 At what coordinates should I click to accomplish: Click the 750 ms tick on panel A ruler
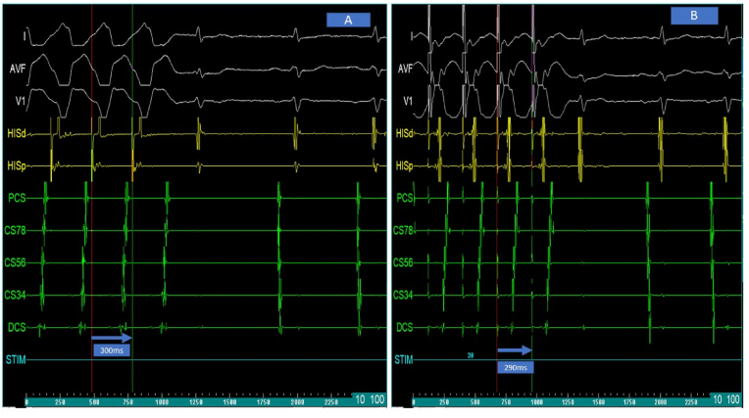click(128, 402)
